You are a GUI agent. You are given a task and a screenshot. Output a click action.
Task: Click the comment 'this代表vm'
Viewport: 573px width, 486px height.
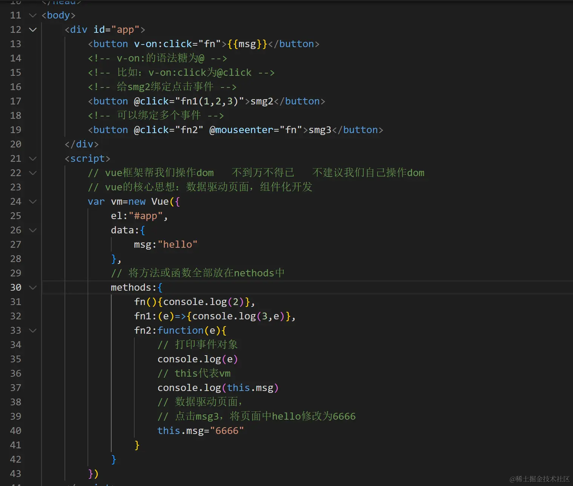(194, 374)
